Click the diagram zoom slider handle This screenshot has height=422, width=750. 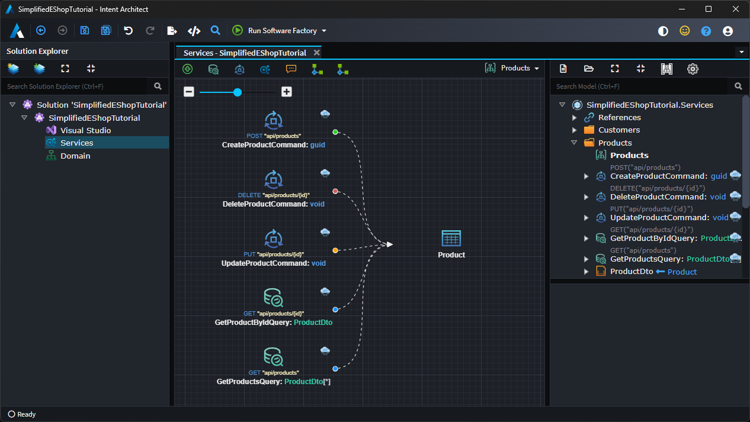click(x=238, y=92)
